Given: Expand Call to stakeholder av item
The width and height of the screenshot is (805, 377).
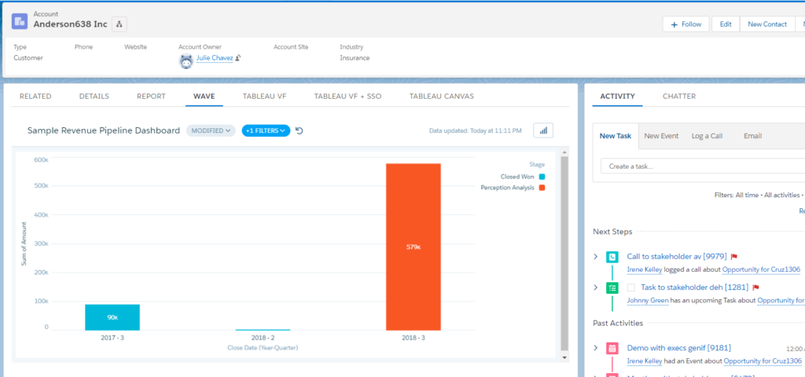Looking at the screenshot, I should (596, 257).
